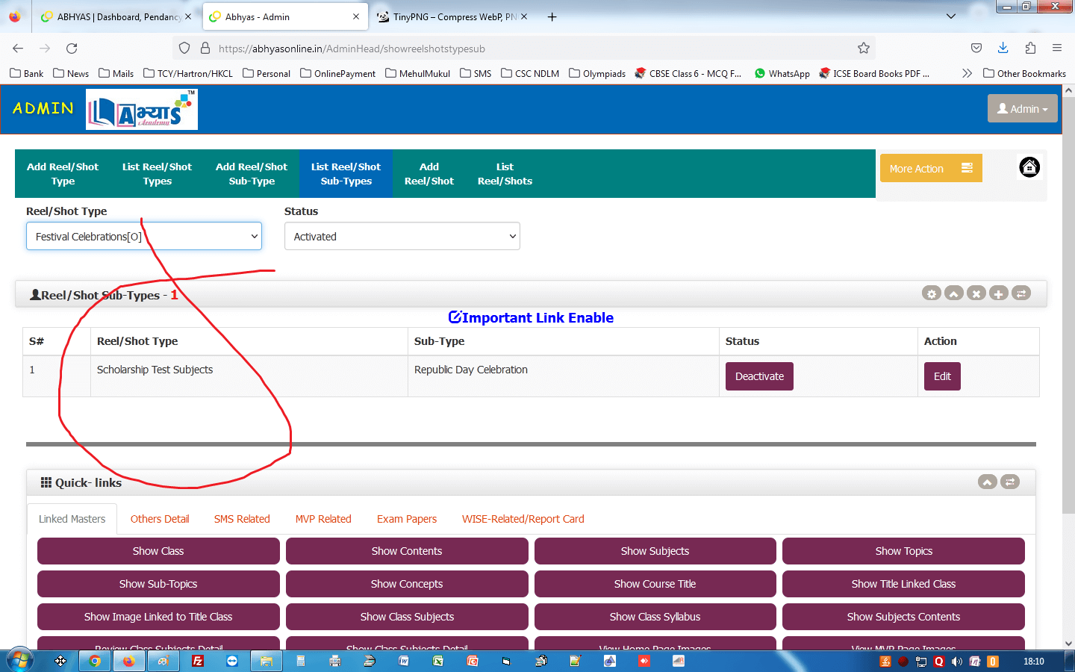The height and width of the screenshot is (672, 1075).
Task: Click the X icon in Sub-Types panel header
Action: coord(976,293)
